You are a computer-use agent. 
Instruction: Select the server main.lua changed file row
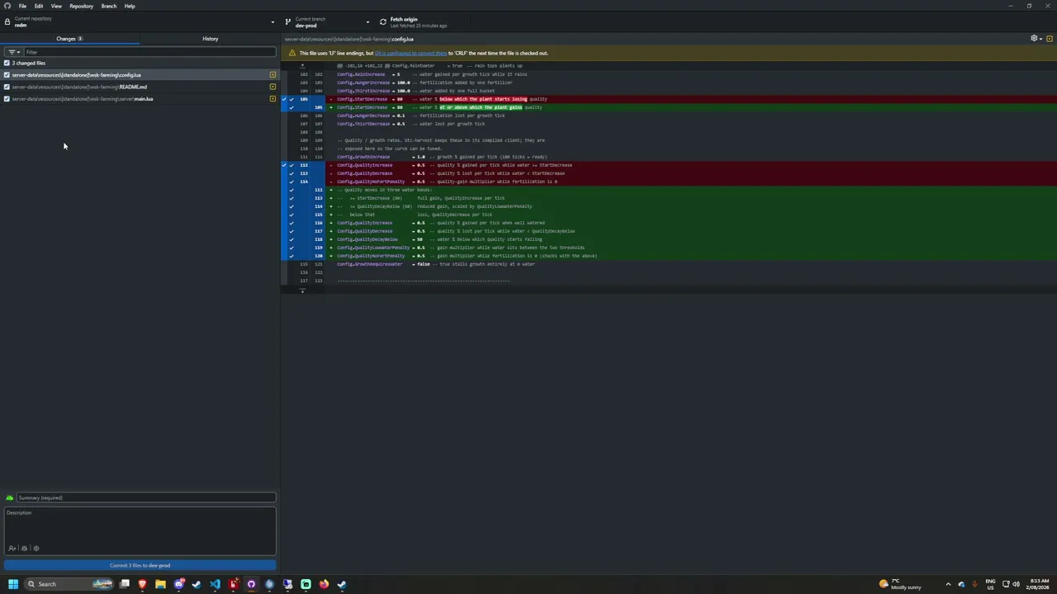coord(140,99)
